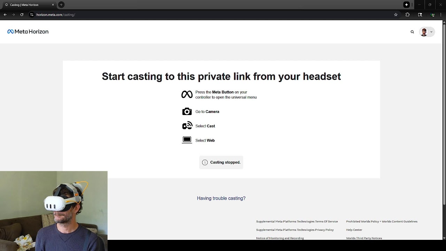
Task: Click the split view icon in the browser toolbar
Action: [x=420, y=15]
